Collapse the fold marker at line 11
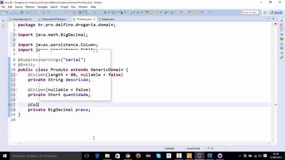 click(16, 75)
